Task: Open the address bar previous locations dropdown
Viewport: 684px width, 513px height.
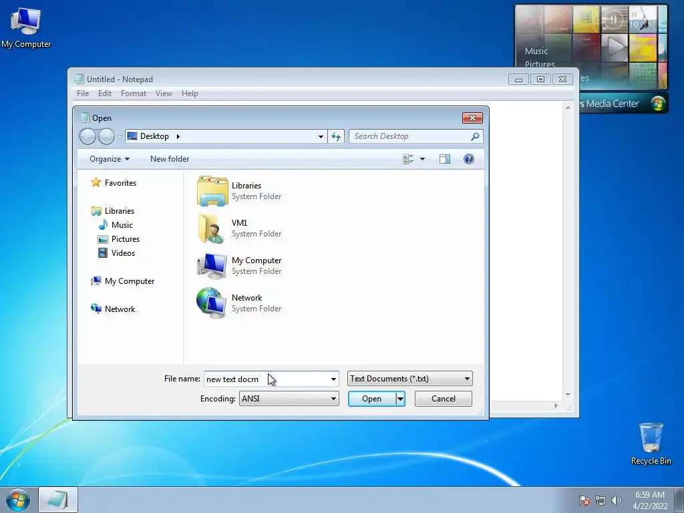Action: coord(321,136)
